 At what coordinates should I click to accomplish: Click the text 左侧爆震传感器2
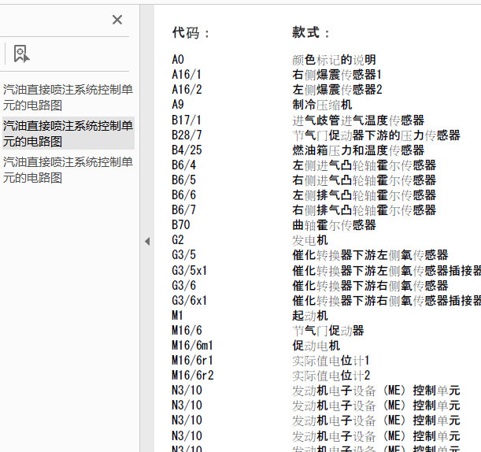(337, 90)
